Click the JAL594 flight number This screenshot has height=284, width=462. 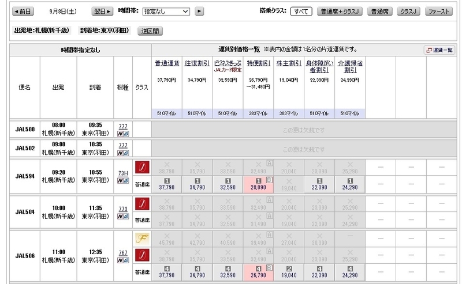pos(25,176)
